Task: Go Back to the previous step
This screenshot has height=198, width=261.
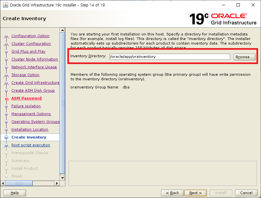Action: click(172, 193)
